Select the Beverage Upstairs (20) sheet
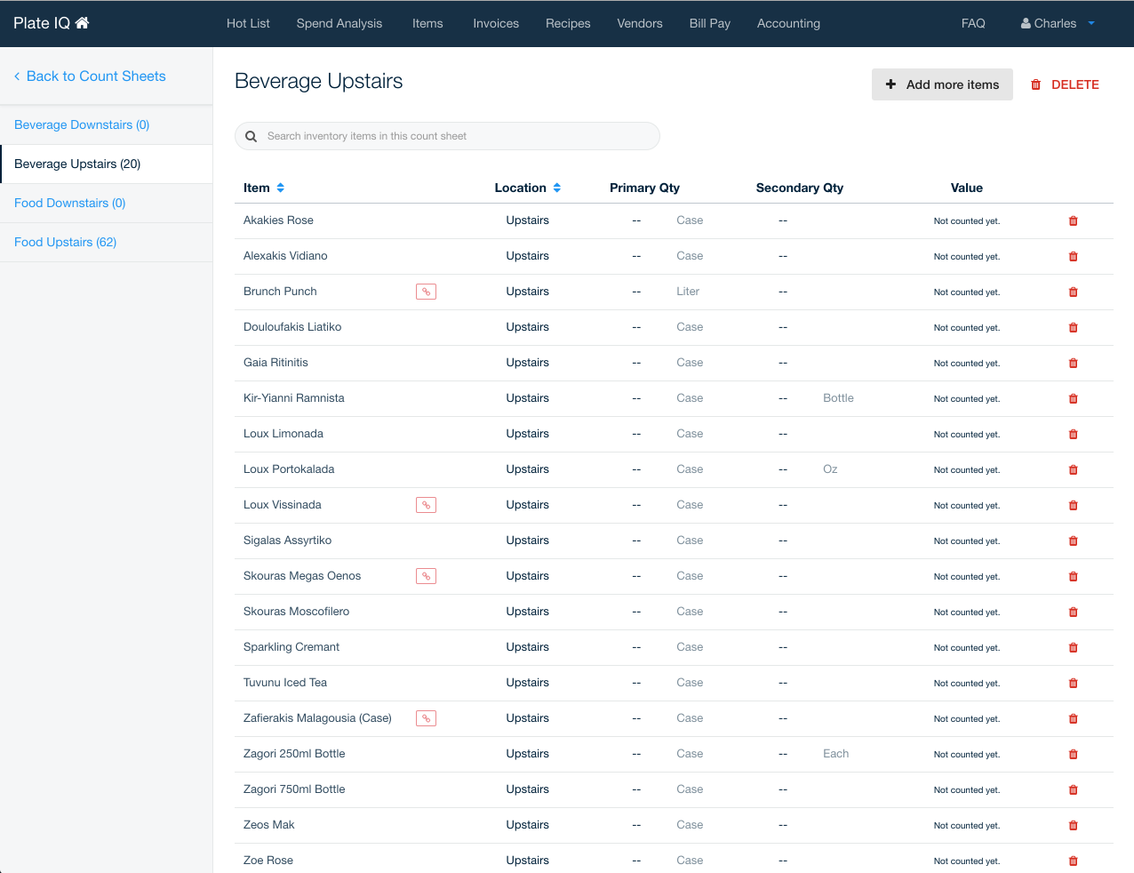Screen dimensions: 1134x873 (x=106, y=164)
